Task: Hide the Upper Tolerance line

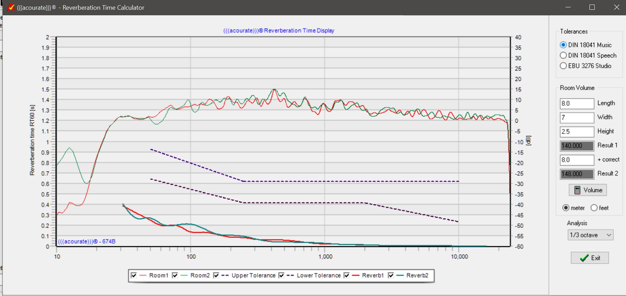Action: tap(216, 275)
